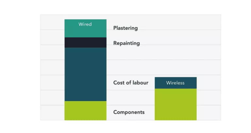Click the "Wireless" title text on the bar
This screenshot has height=133, width=251.
[x=175, y=83]
